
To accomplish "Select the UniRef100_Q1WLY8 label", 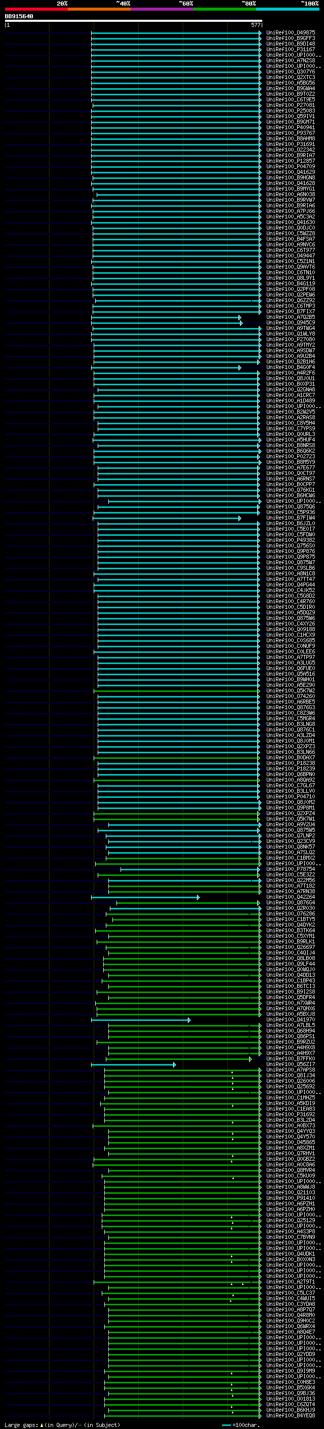I will point(291,335).
